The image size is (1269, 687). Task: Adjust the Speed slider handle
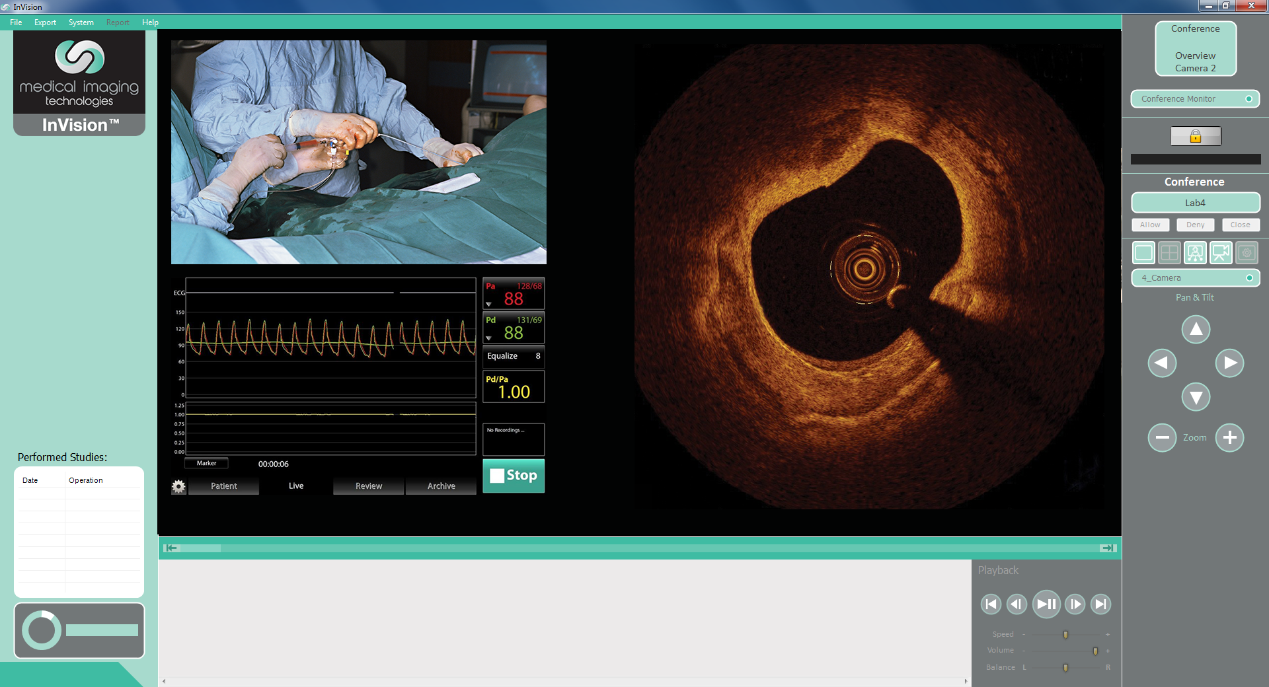pos(1065,635)
